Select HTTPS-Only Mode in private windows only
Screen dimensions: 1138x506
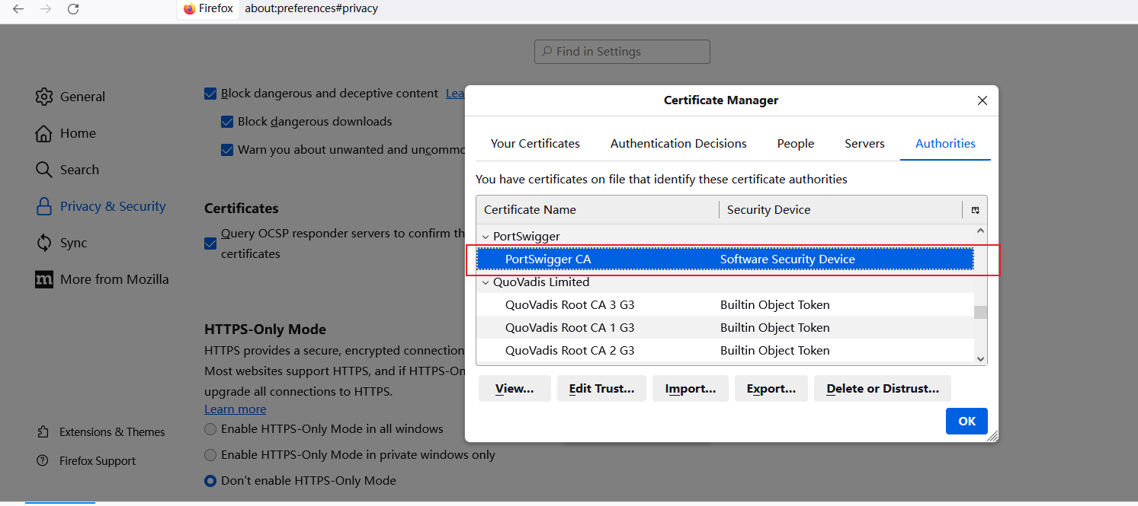click(x=210, y=455)
